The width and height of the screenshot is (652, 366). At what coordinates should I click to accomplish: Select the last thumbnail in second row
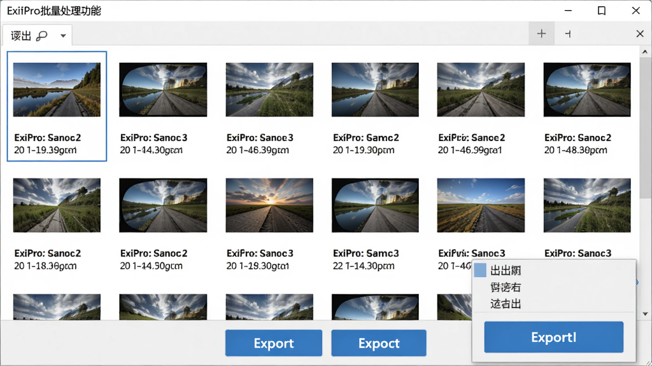[x=587, y=205]
